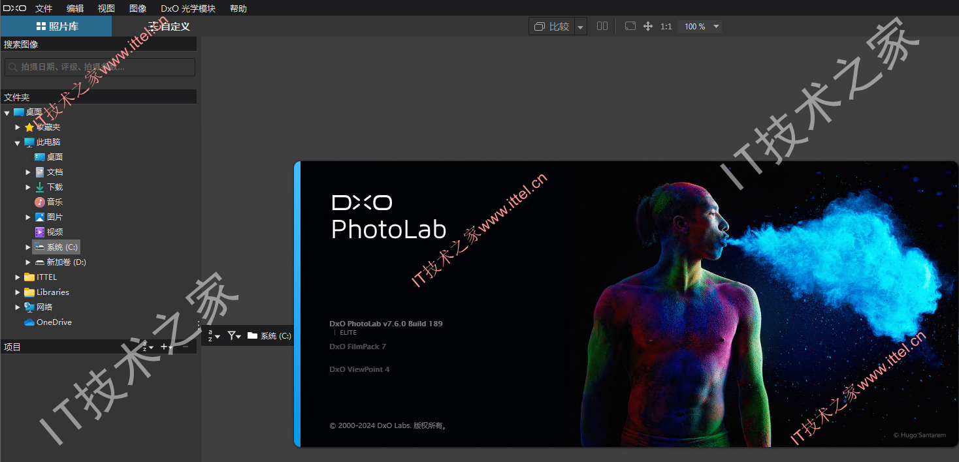This screenshot has height=462, width=959.
Task: Open the DxO 光学模块 menu
Action: click(188, 8)
